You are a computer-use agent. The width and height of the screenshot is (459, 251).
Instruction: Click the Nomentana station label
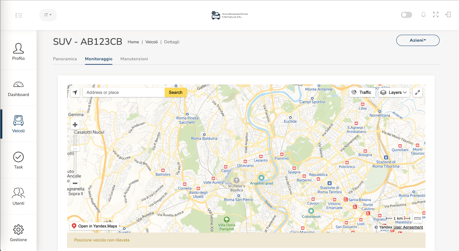(380, 115)
